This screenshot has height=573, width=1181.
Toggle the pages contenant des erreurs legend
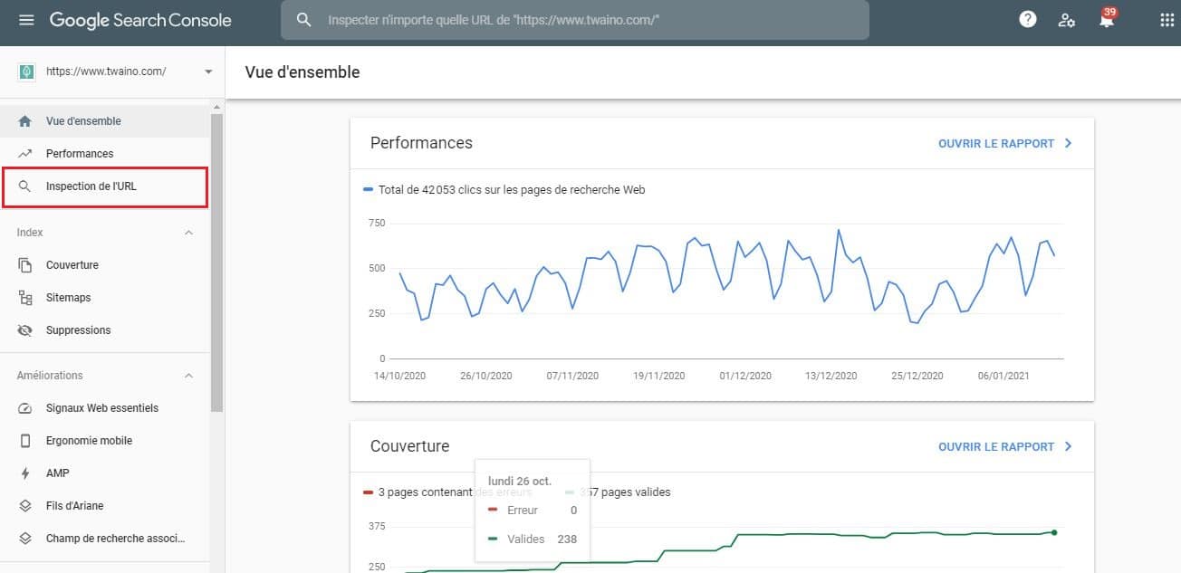click(446, 492)
